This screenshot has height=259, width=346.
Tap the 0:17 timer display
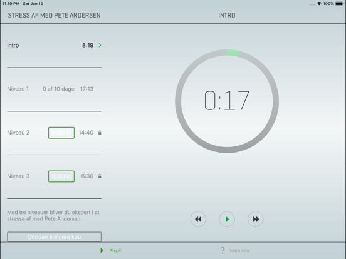pos(227,101)
